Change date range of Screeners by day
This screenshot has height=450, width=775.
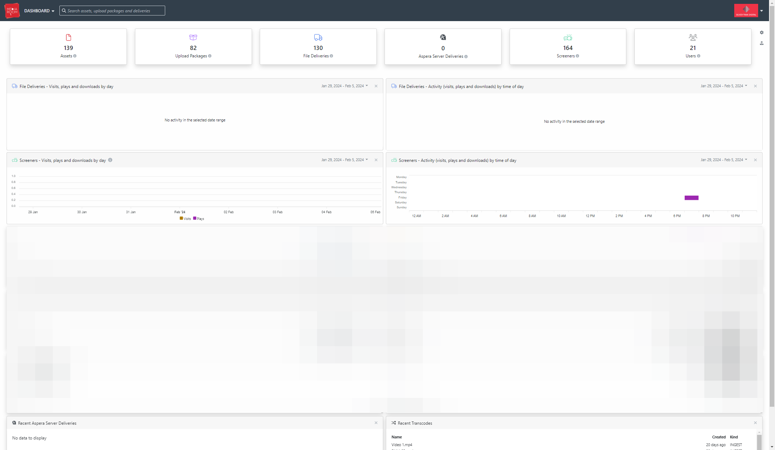344,160
